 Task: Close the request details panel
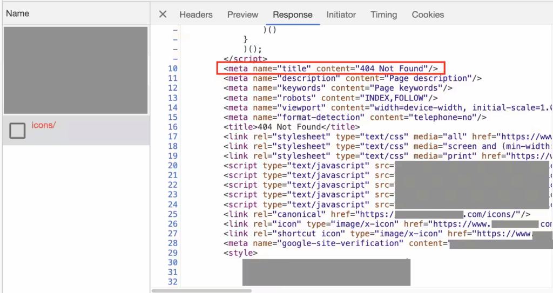163,15
